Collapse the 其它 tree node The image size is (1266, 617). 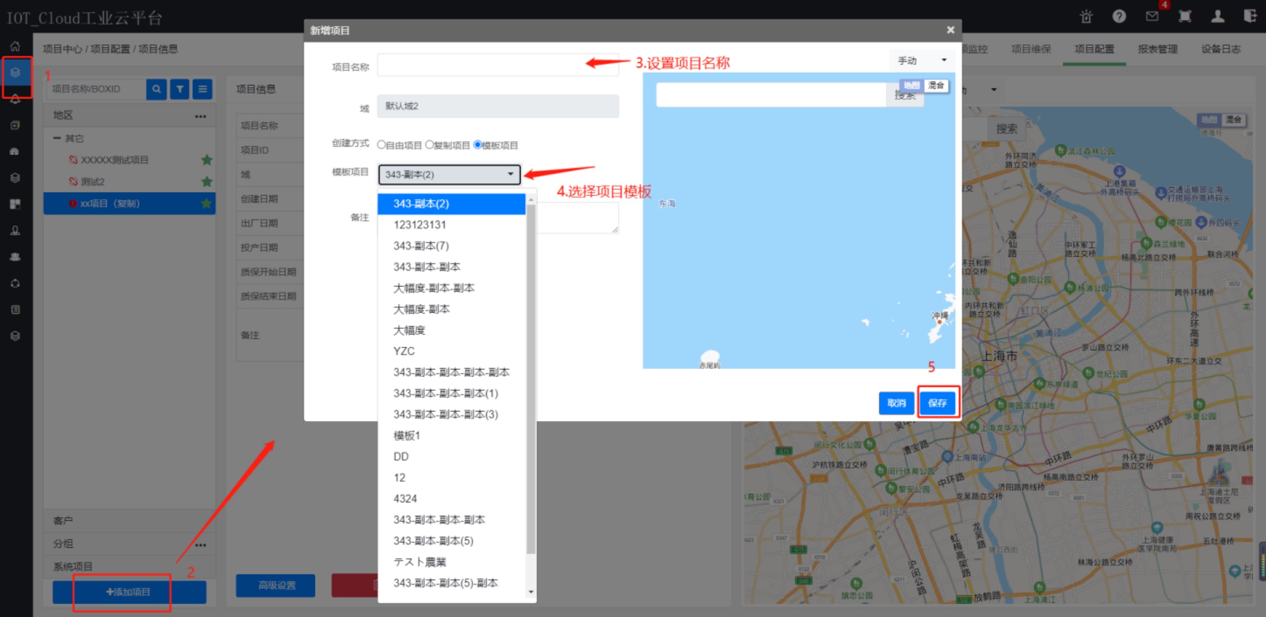coord(57,139)
